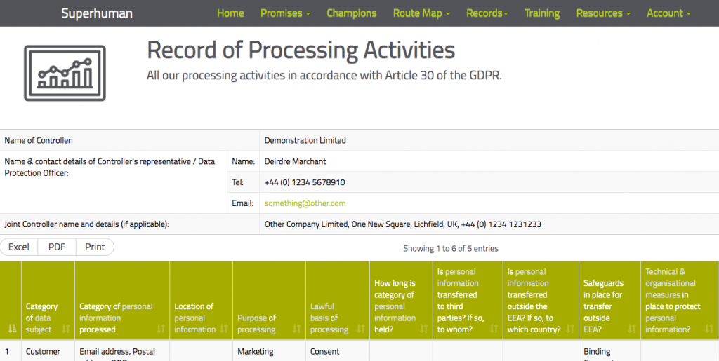Open the Route Map dropdown
719x361 pixels.
(x=421, y=13)
